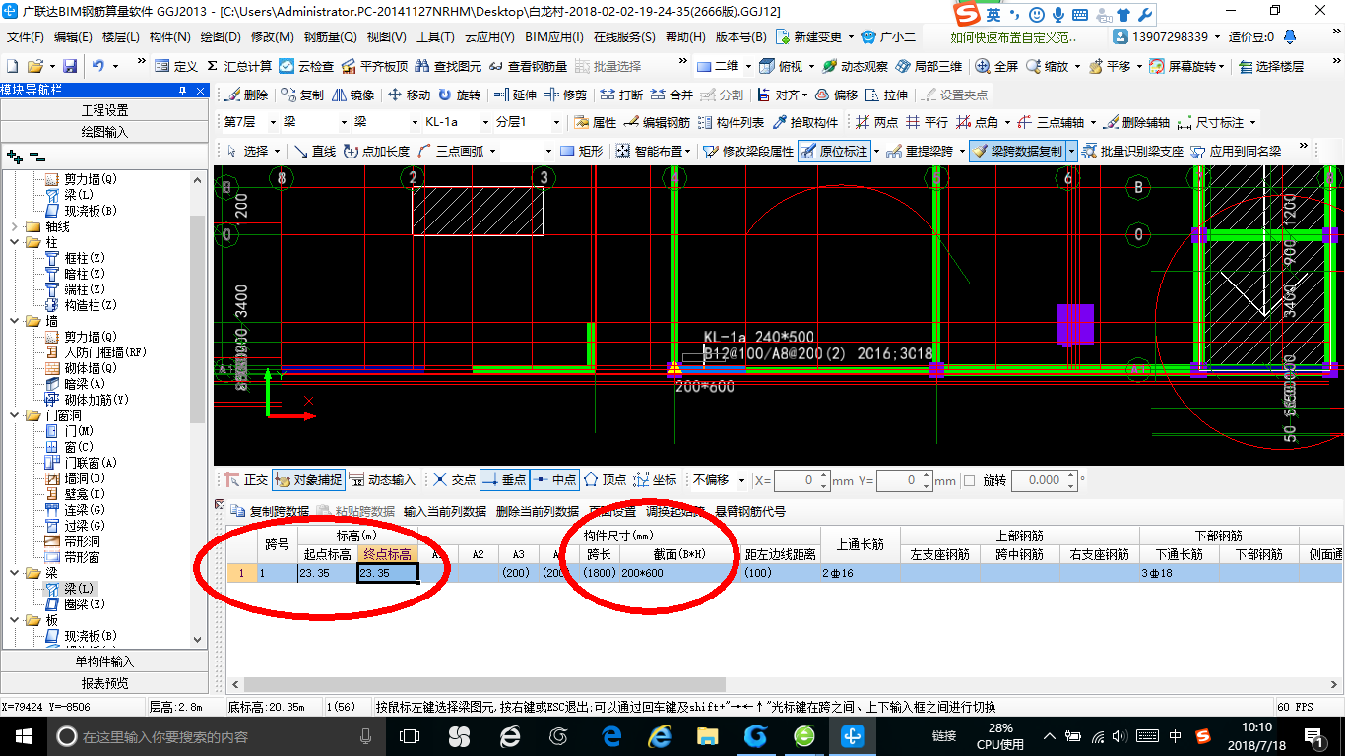Open the 分层1 layer dropdown

[x=557, y=122]
